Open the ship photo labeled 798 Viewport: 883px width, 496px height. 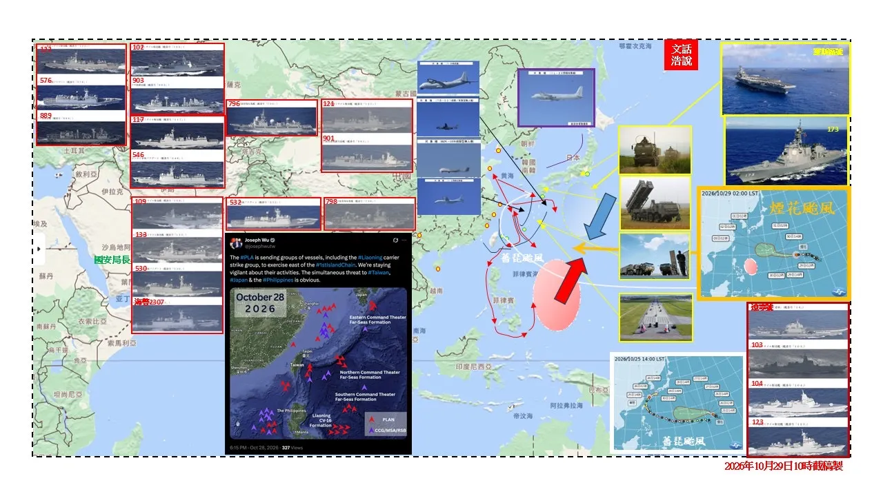click(369, 214)
